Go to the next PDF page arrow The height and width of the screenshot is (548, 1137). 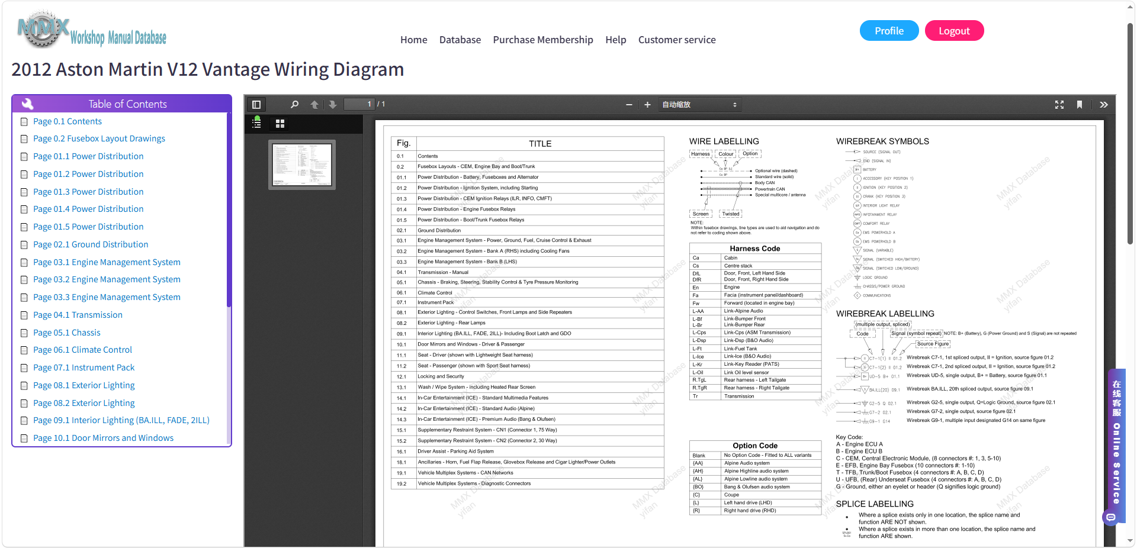333,105
